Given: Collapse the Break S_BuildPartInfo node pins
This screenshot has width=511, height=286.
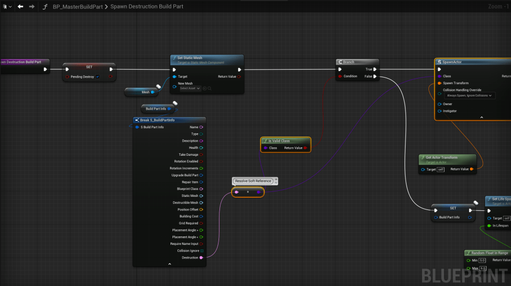Looking at the screenshot, I should coord(169,263).
